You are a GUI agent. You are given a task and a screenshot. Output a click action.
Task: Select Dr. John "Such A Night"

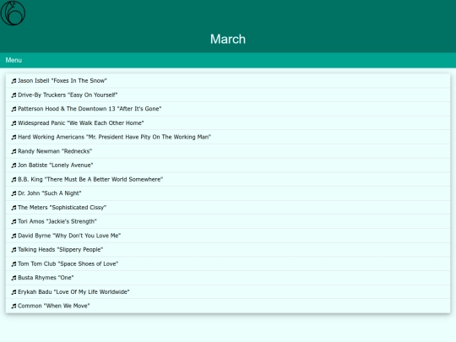tap(228, 193)
